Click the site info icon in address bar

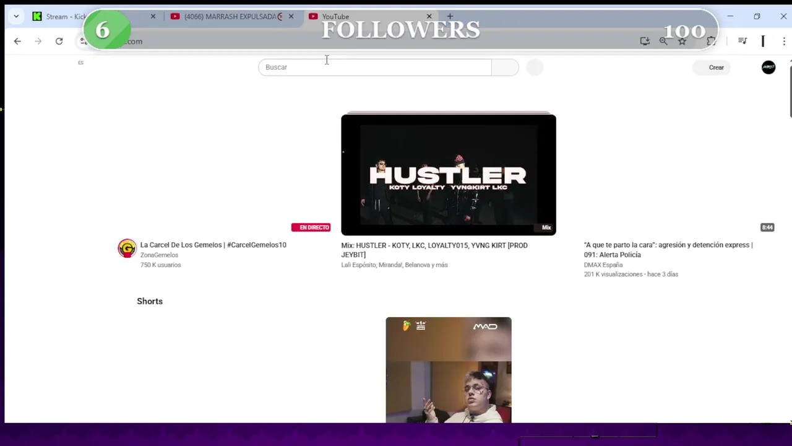click(83, 41)
